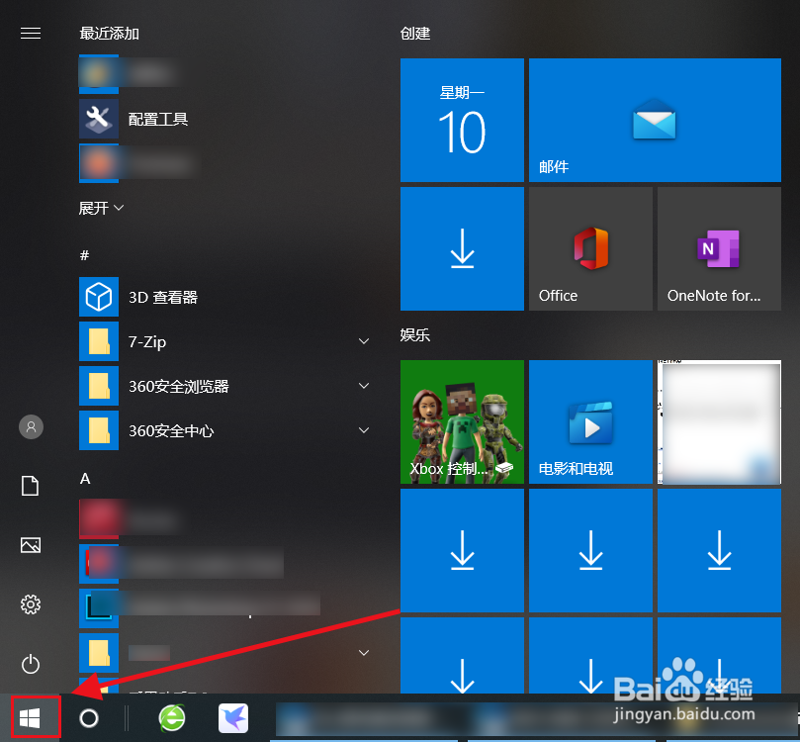Screen dimensions: 800x742
Task: Open the Documents sidebar icon
Action: (30, 486)
